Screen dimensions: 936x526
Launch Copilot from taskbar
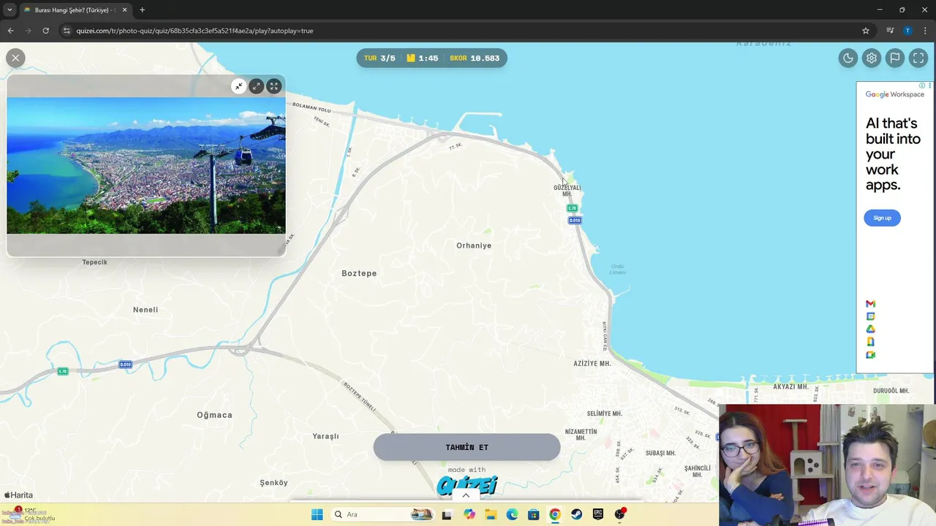tap(469, 514)
